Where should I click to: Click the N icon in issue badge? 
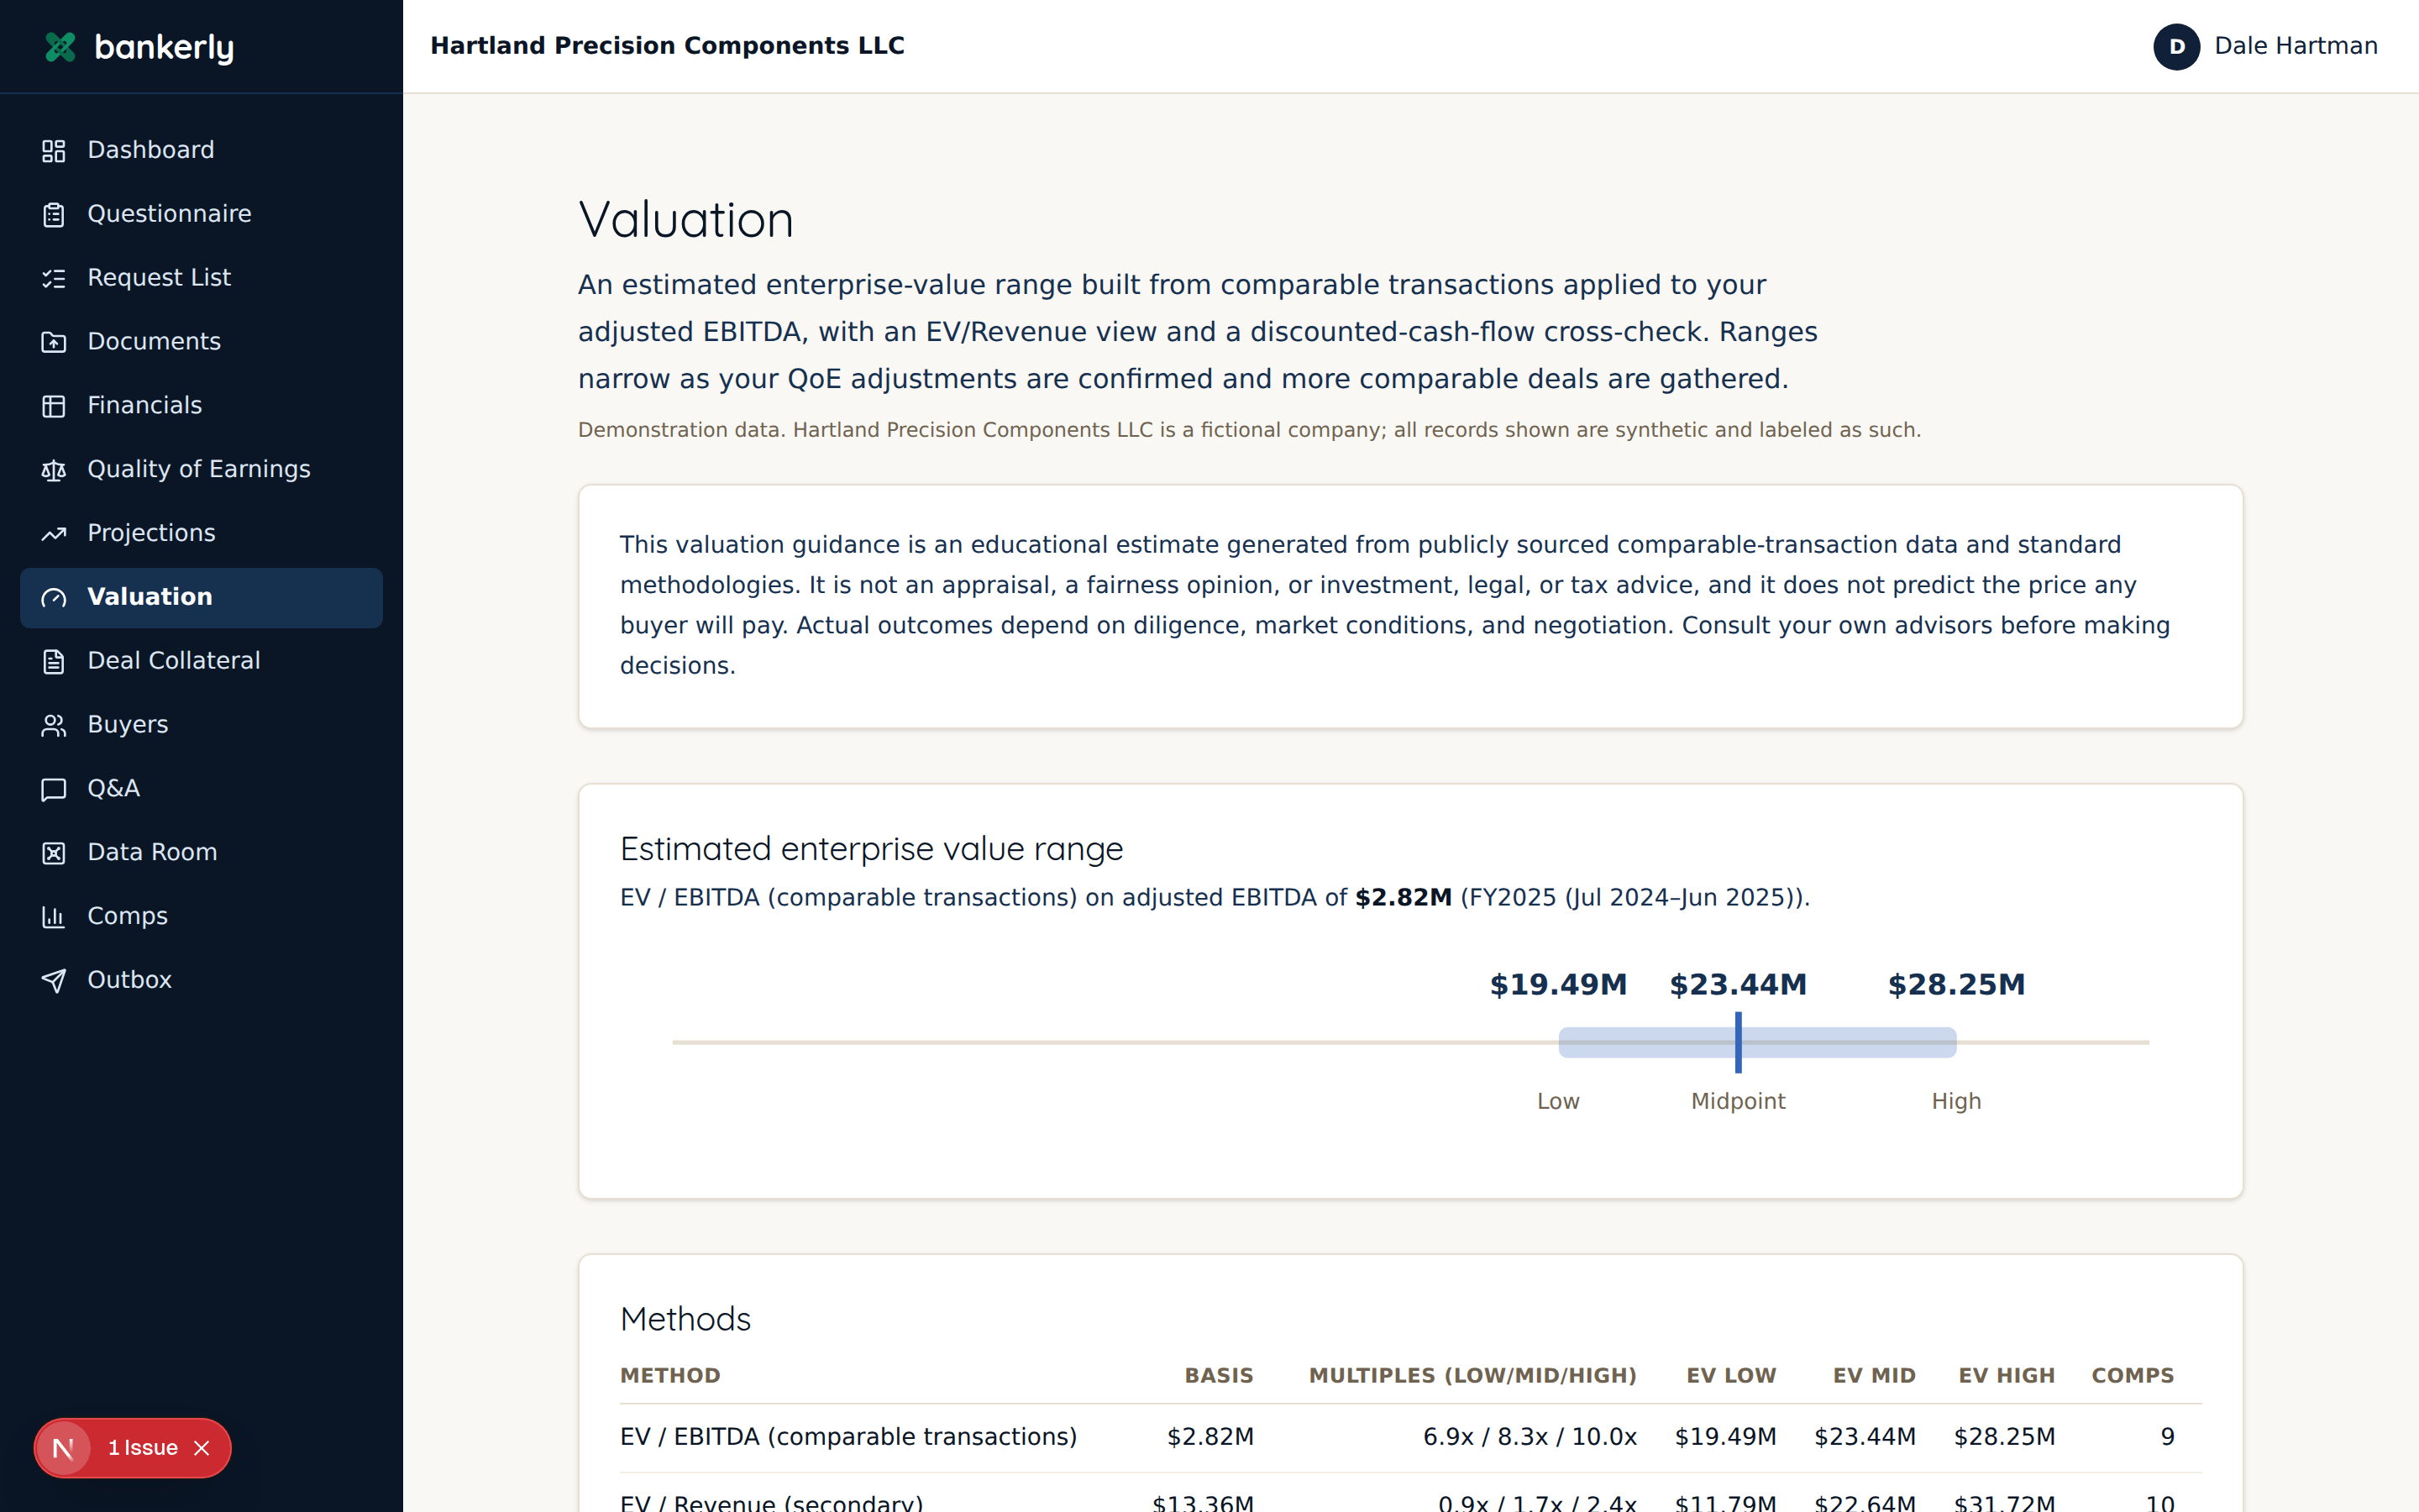click(63, 1448)
